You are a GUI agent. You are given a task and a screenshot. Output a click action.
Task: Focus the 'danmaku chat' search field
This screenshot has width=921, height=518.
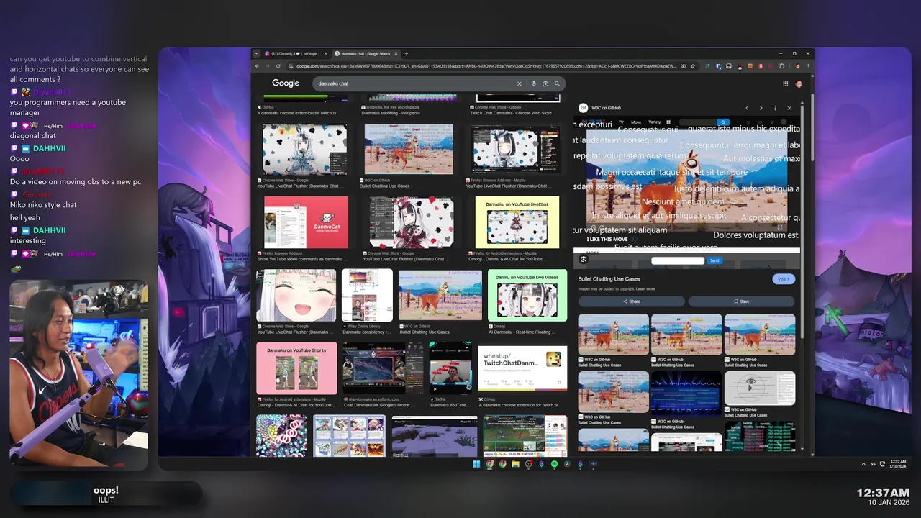coord(414,83)
